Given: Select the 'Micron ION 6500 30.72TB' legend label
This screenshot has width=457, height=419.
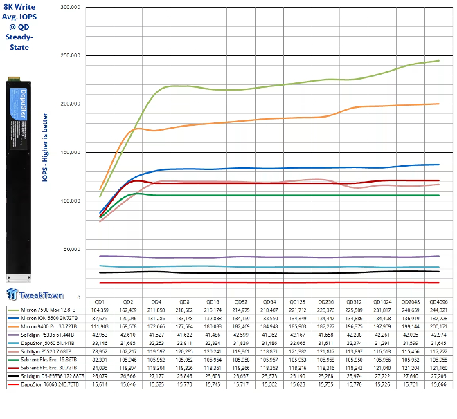Looking at the screenshot, I should [49, 318].
